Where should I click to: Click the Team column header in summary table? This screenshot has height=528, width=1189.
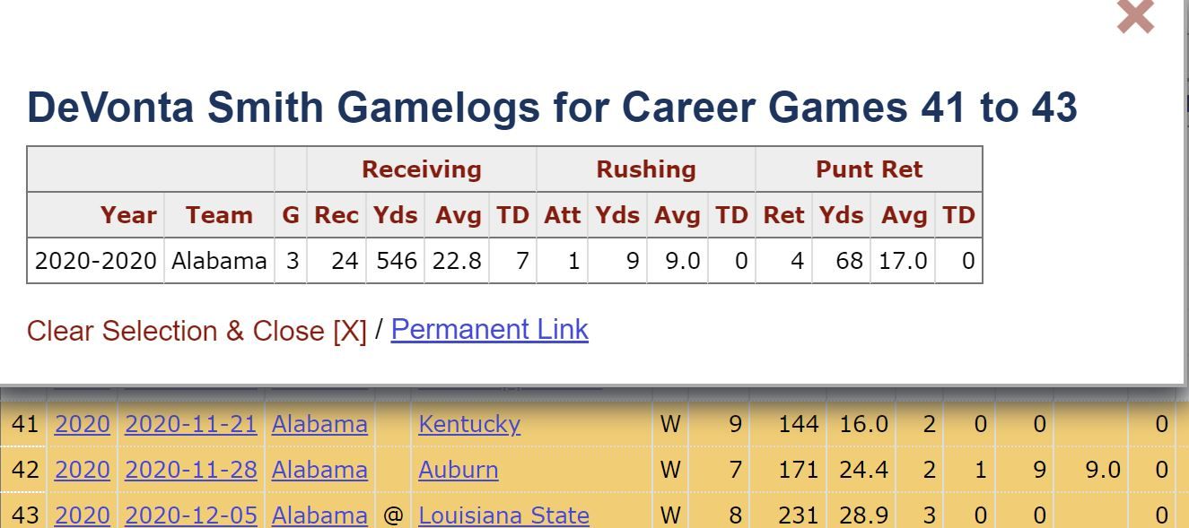point(219,215)
